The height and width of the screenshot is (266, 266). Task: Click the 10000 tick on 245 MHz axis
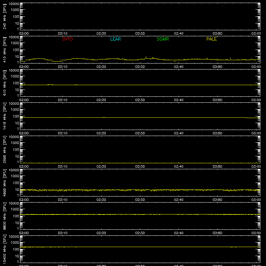(14, 4)
